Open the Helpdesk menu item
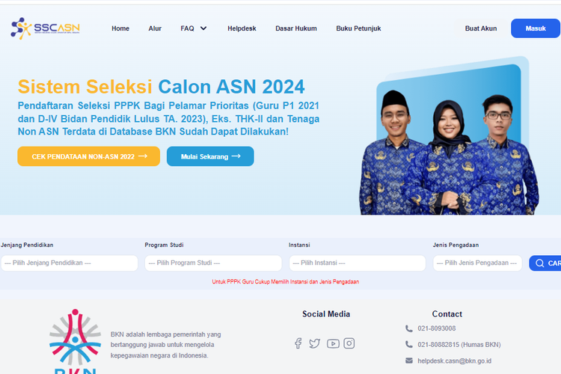This screenshot has width=561, height=374. 242,28
